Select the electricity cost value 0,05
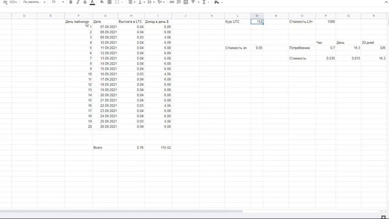Image resolution: width=389 pixels, height=219 pixels. point(256,48)
